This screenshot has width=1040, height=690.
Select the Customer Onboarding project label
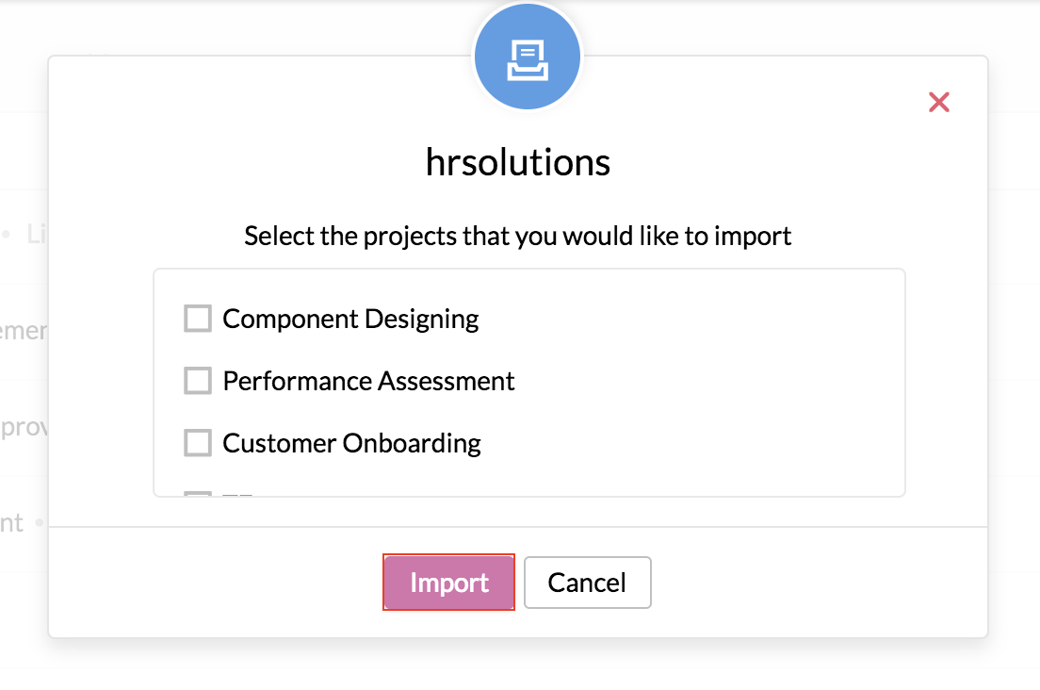[x=351, y=443]
